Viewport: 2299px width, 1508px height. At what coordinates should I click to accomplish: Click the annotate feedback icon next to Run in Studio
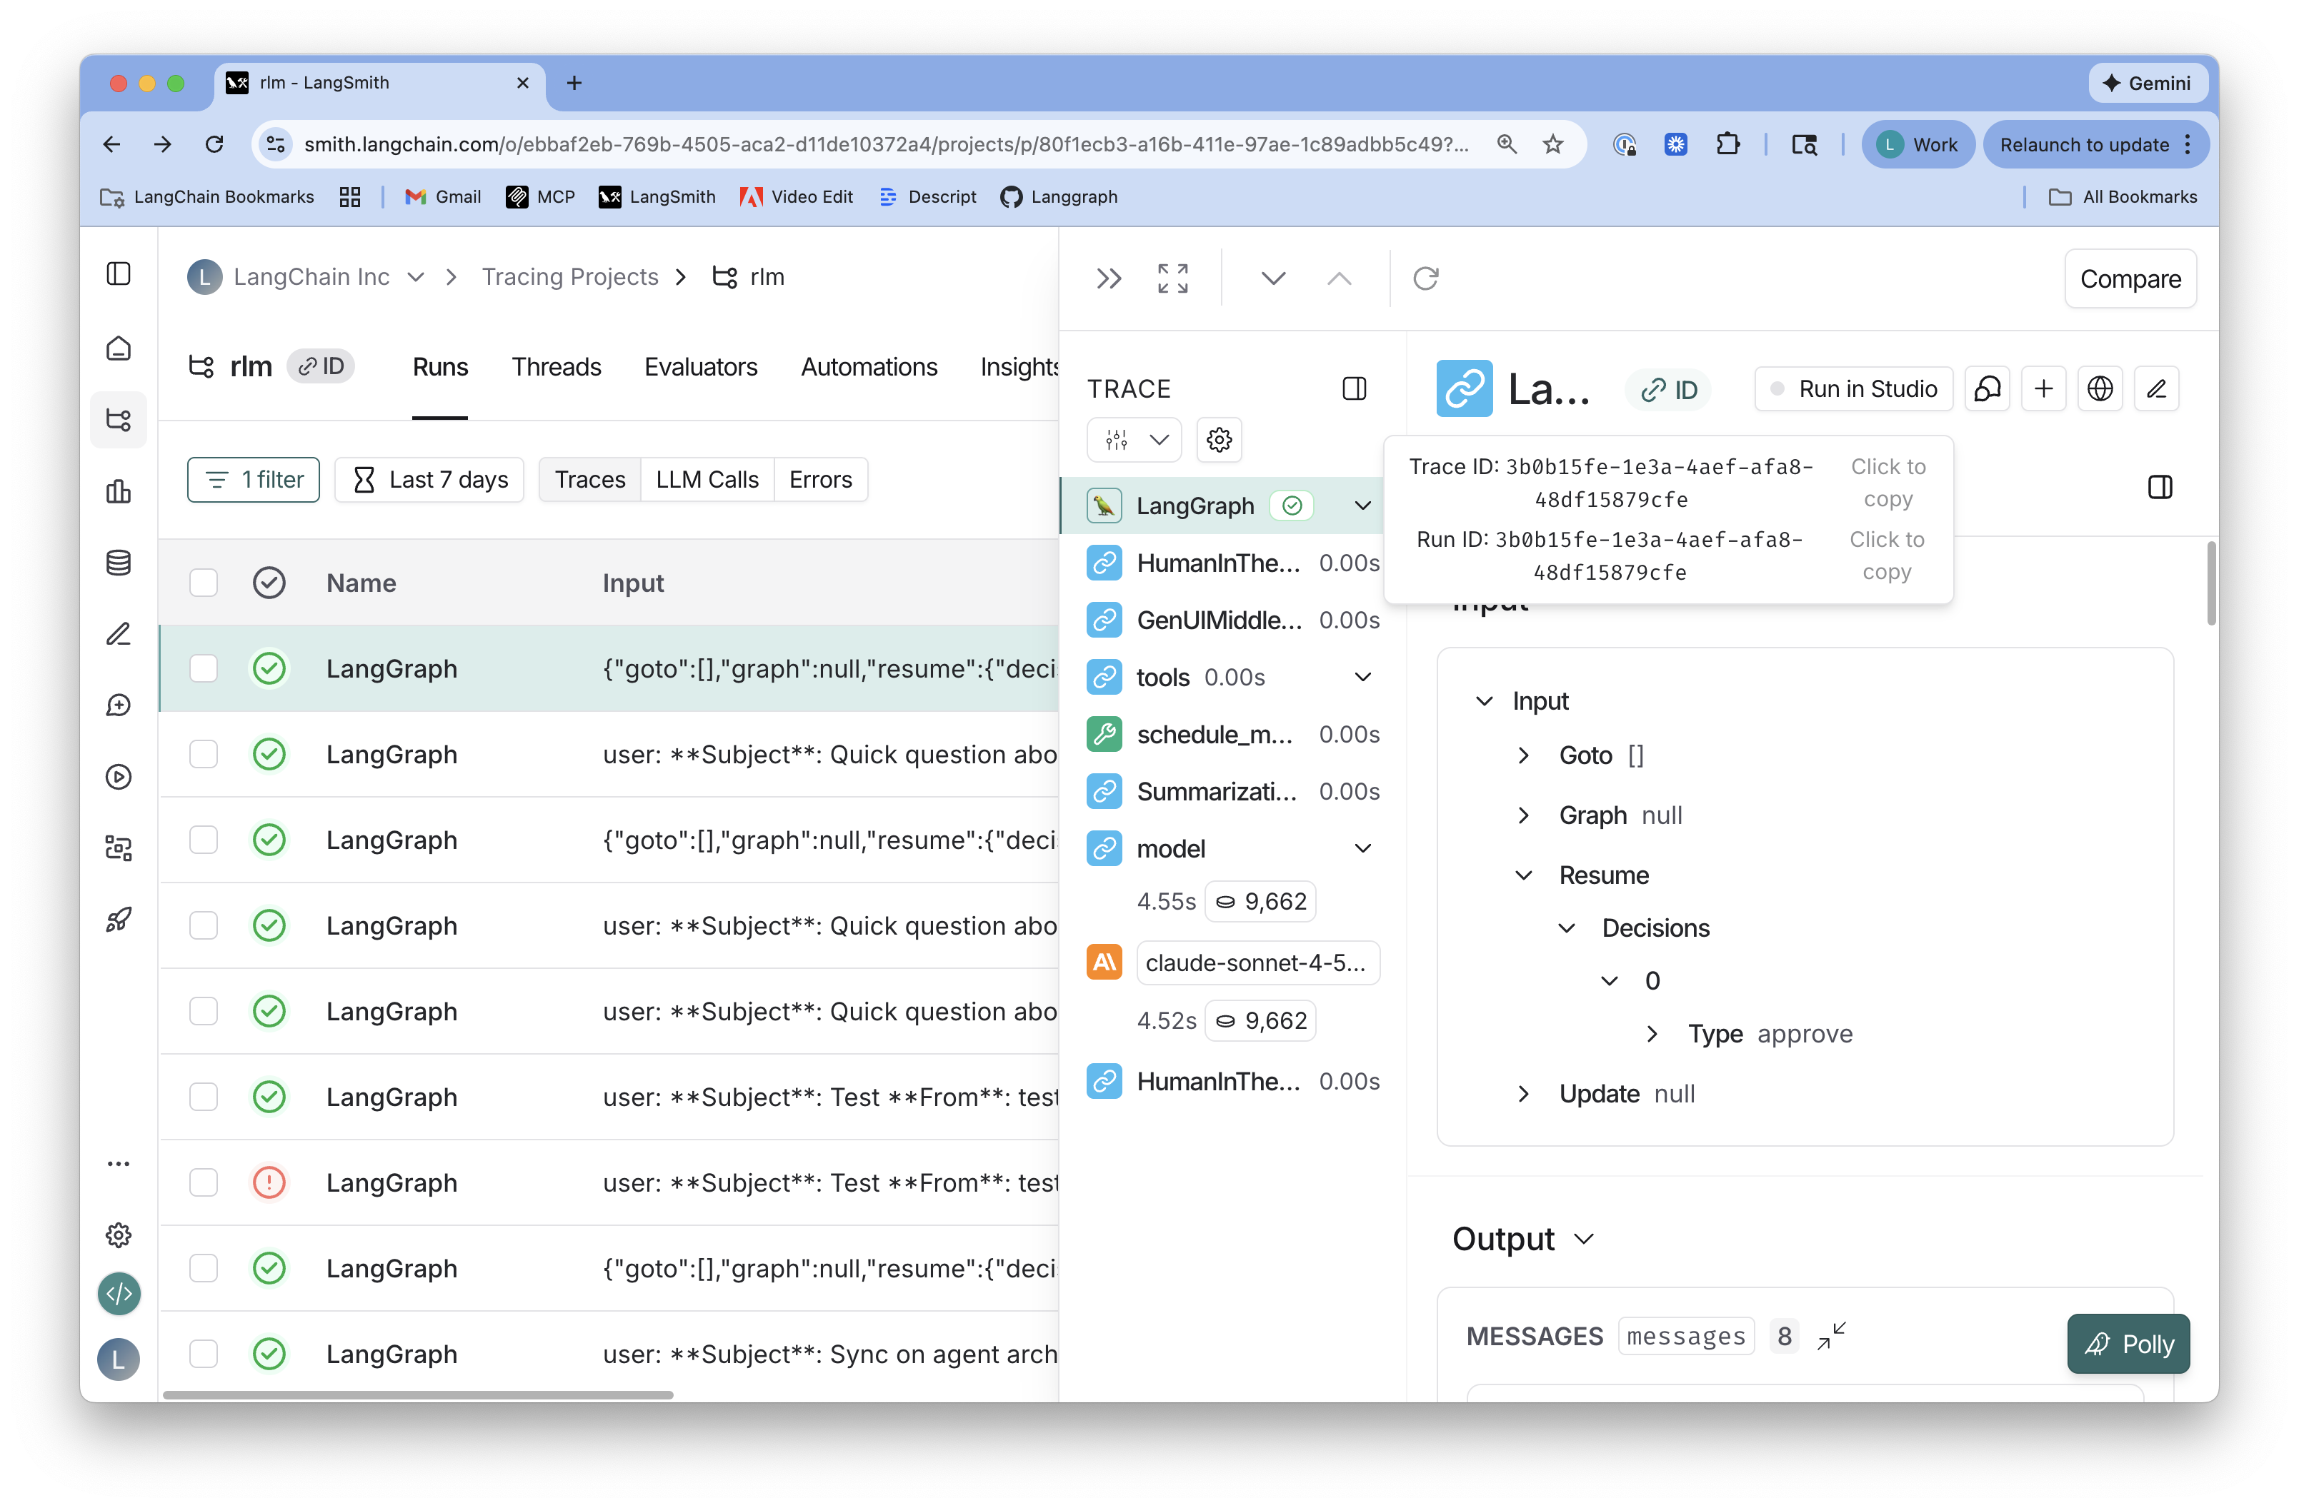[1987, 389]
